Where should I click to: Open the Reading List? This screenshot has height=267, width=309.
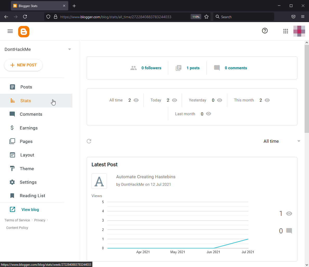(x=32, y=196)
